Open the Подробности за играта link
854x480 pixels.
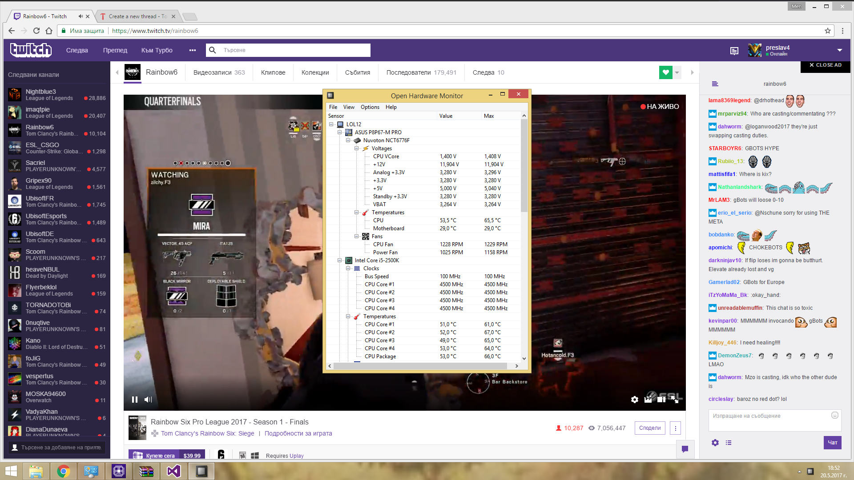pyautogui.click(x=298, y=433)
